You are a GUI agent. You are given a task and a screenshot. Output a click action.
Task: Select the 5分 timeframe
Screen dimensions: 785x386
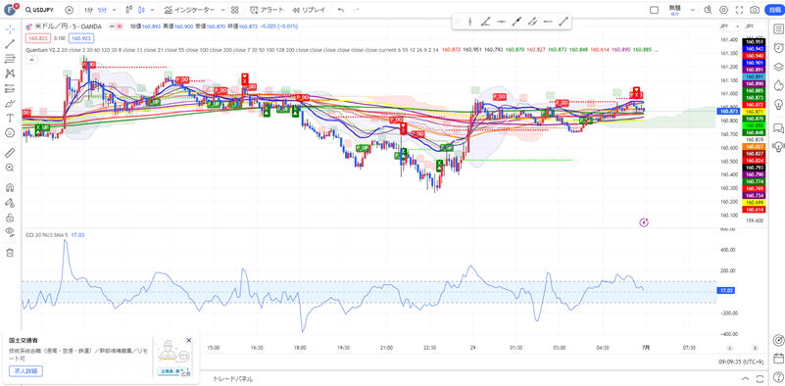(x=102, y=10)
